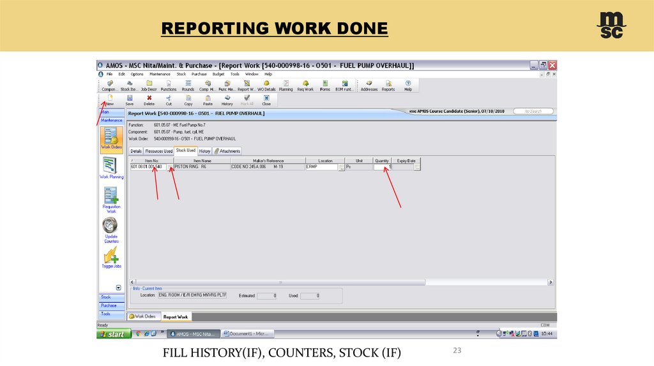Save the report work entry
This screenshot has height=366, width=654.
130,100
